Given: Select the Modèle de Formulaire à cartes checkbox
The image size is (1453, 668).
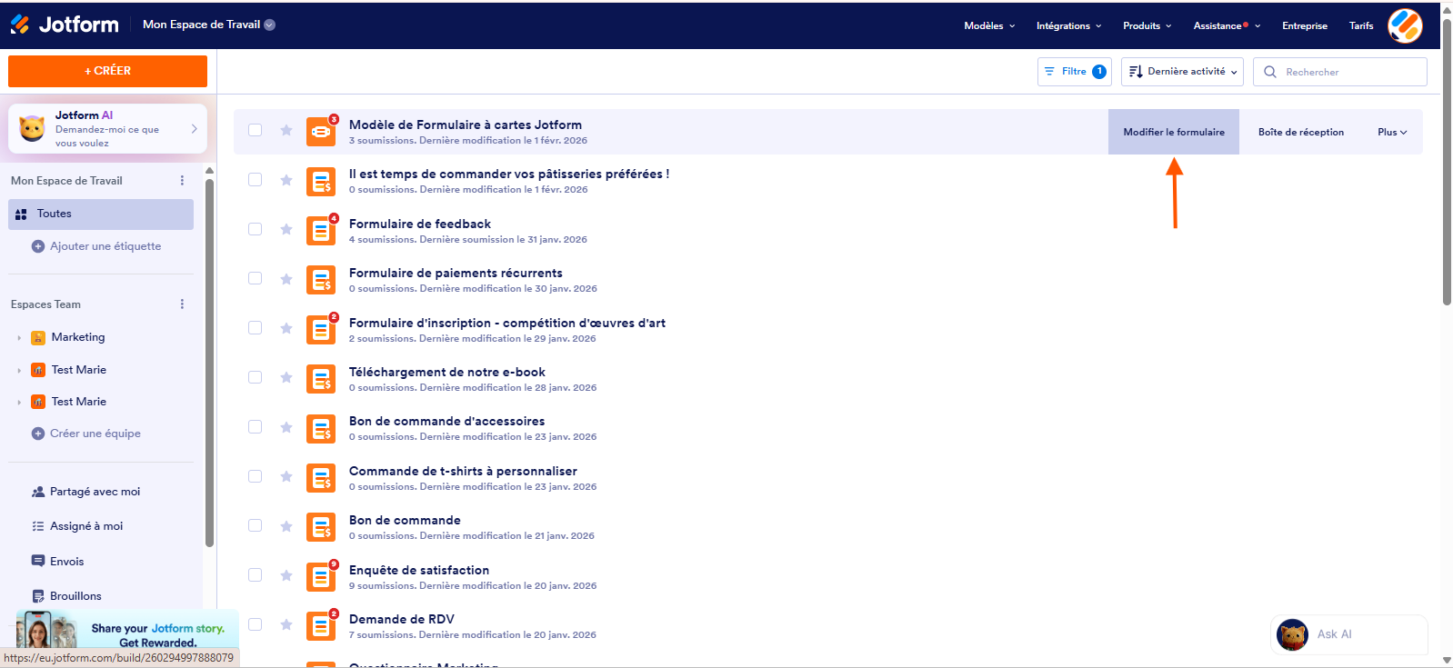Looking at the screenshot, I should pyautogui.click(x=256, y=131).
